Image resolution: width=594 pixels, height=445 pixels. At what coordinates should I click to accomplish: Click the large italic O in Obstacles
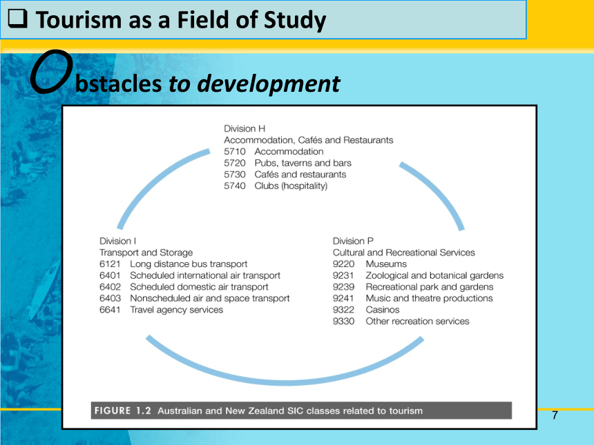pyautogui.click(x=52, y=72)
